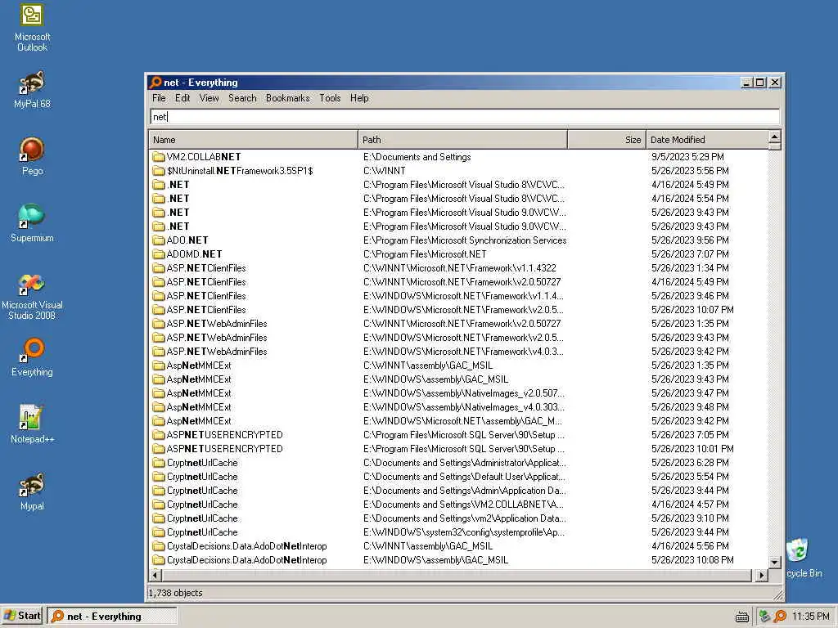Click the 11:35 PM taskbar clock
The width and height of the screenshot is (838, 628).
click(810, 617)
